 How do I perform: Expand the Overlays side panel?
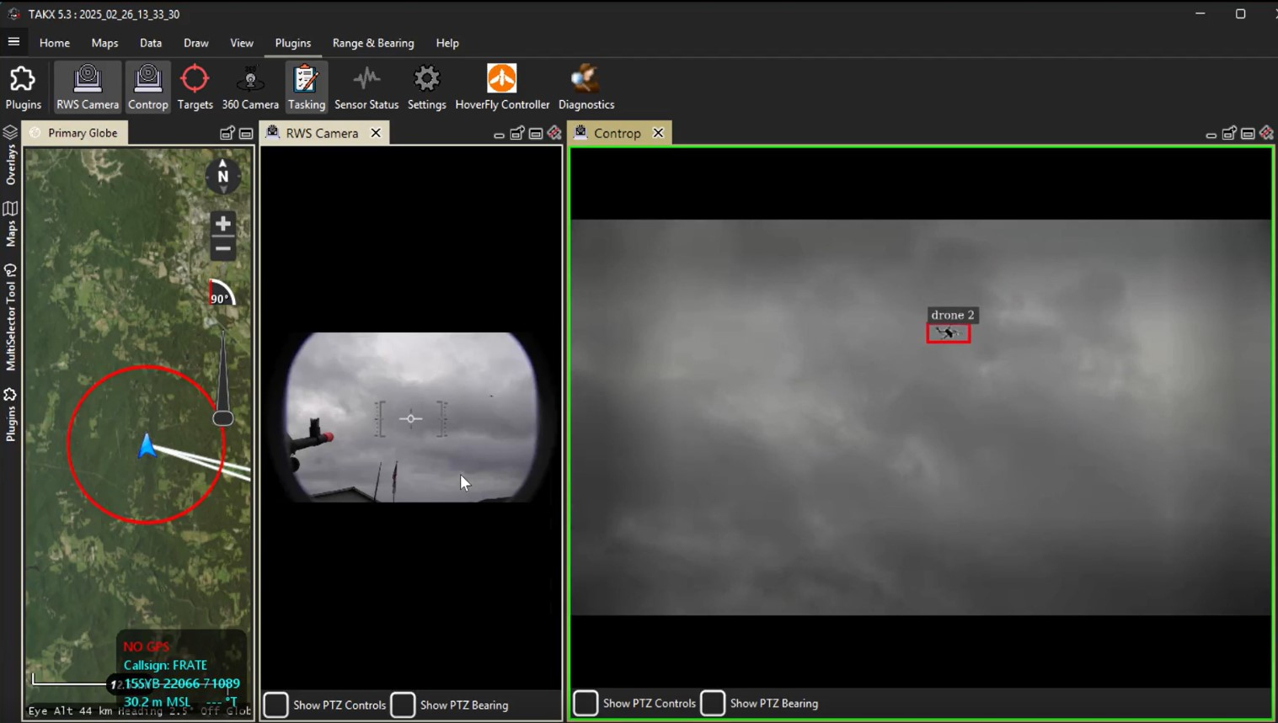click(x=10, y=156)
